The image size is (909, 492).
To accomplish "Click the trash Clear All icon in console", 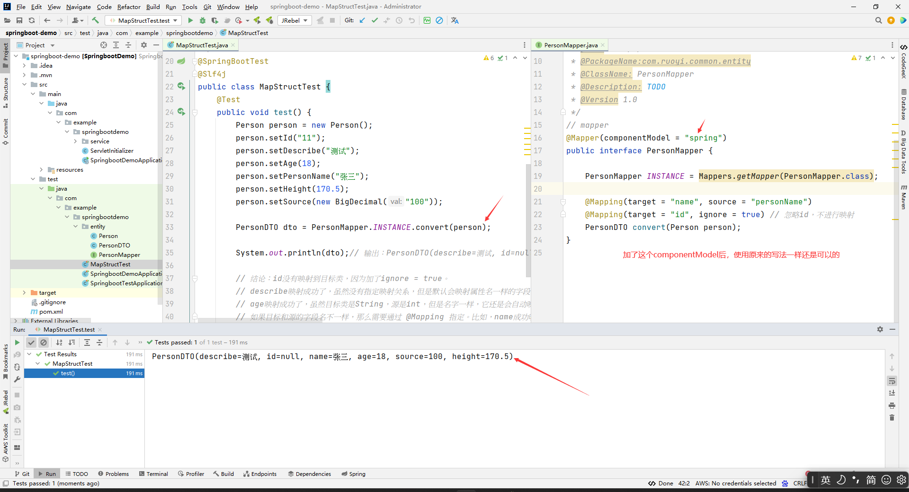I will (892, 418).
